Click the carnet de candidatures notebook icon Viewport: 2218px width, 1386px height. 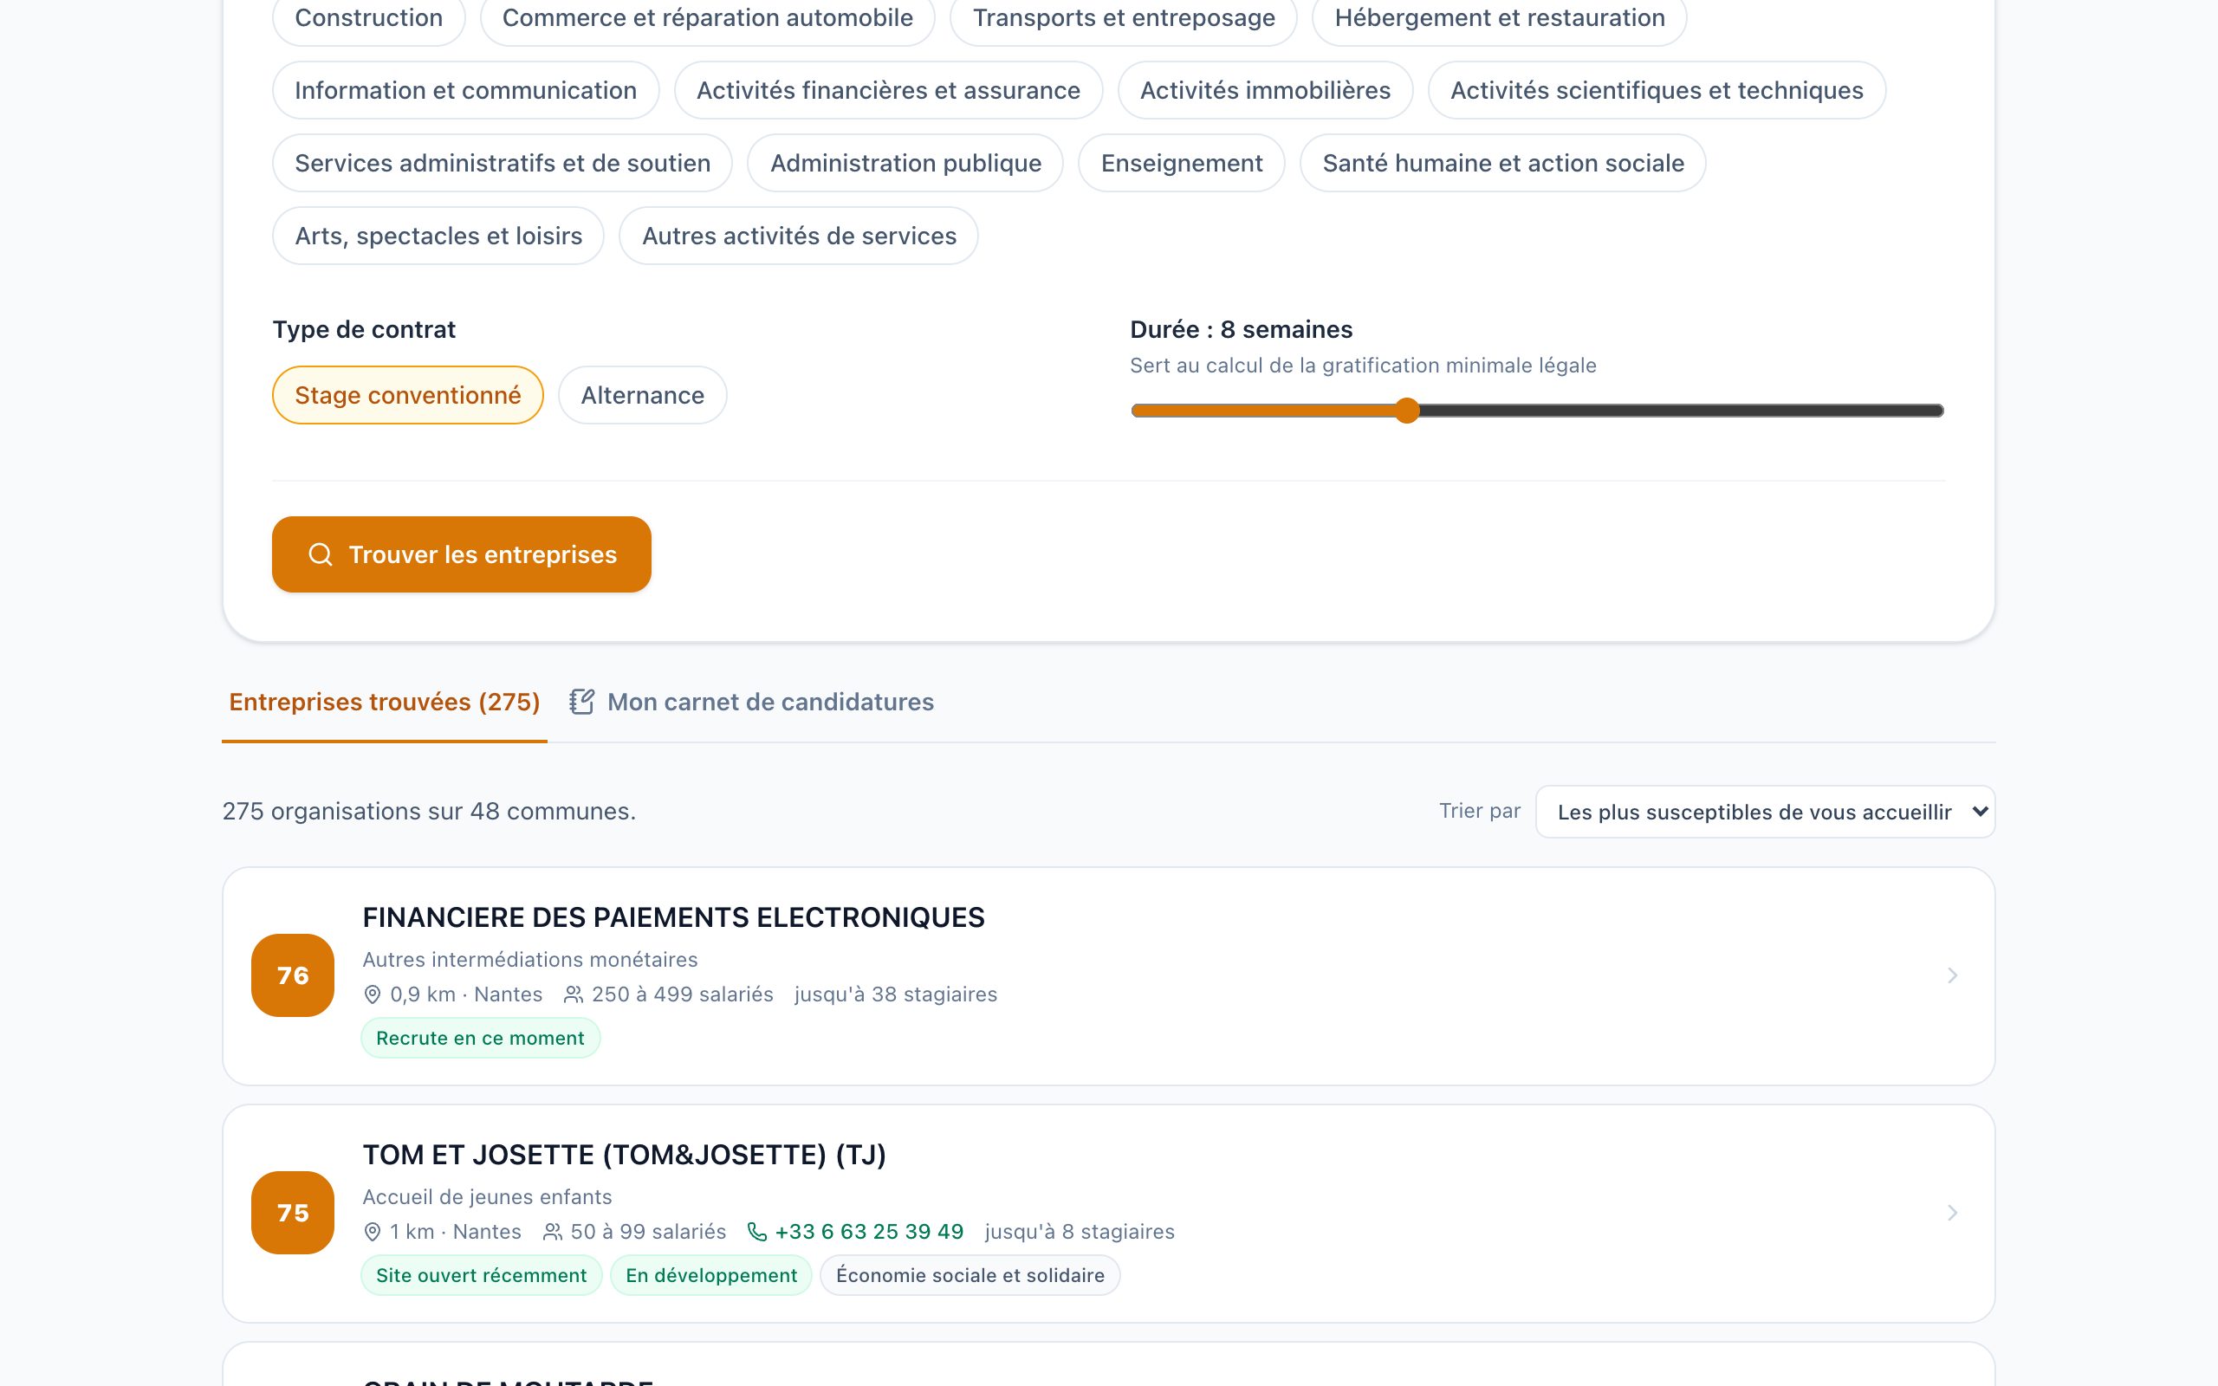[582, 703]
